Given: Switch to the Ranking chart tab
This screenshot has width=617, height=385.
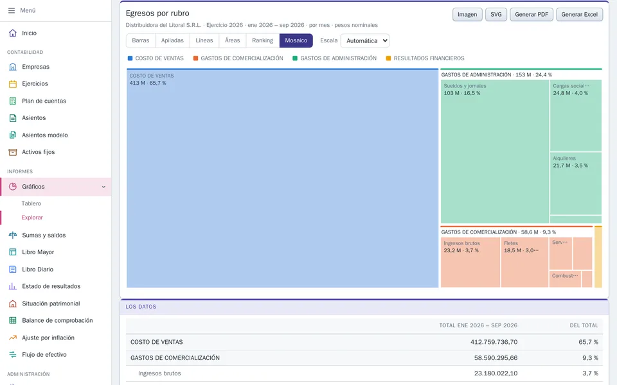Looking at the screenshot, I should (262, 40).
